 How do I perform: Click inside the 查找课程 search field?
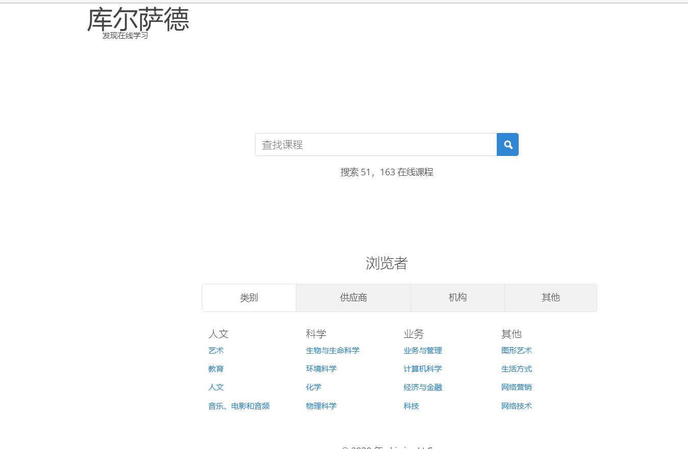(376, 144)
